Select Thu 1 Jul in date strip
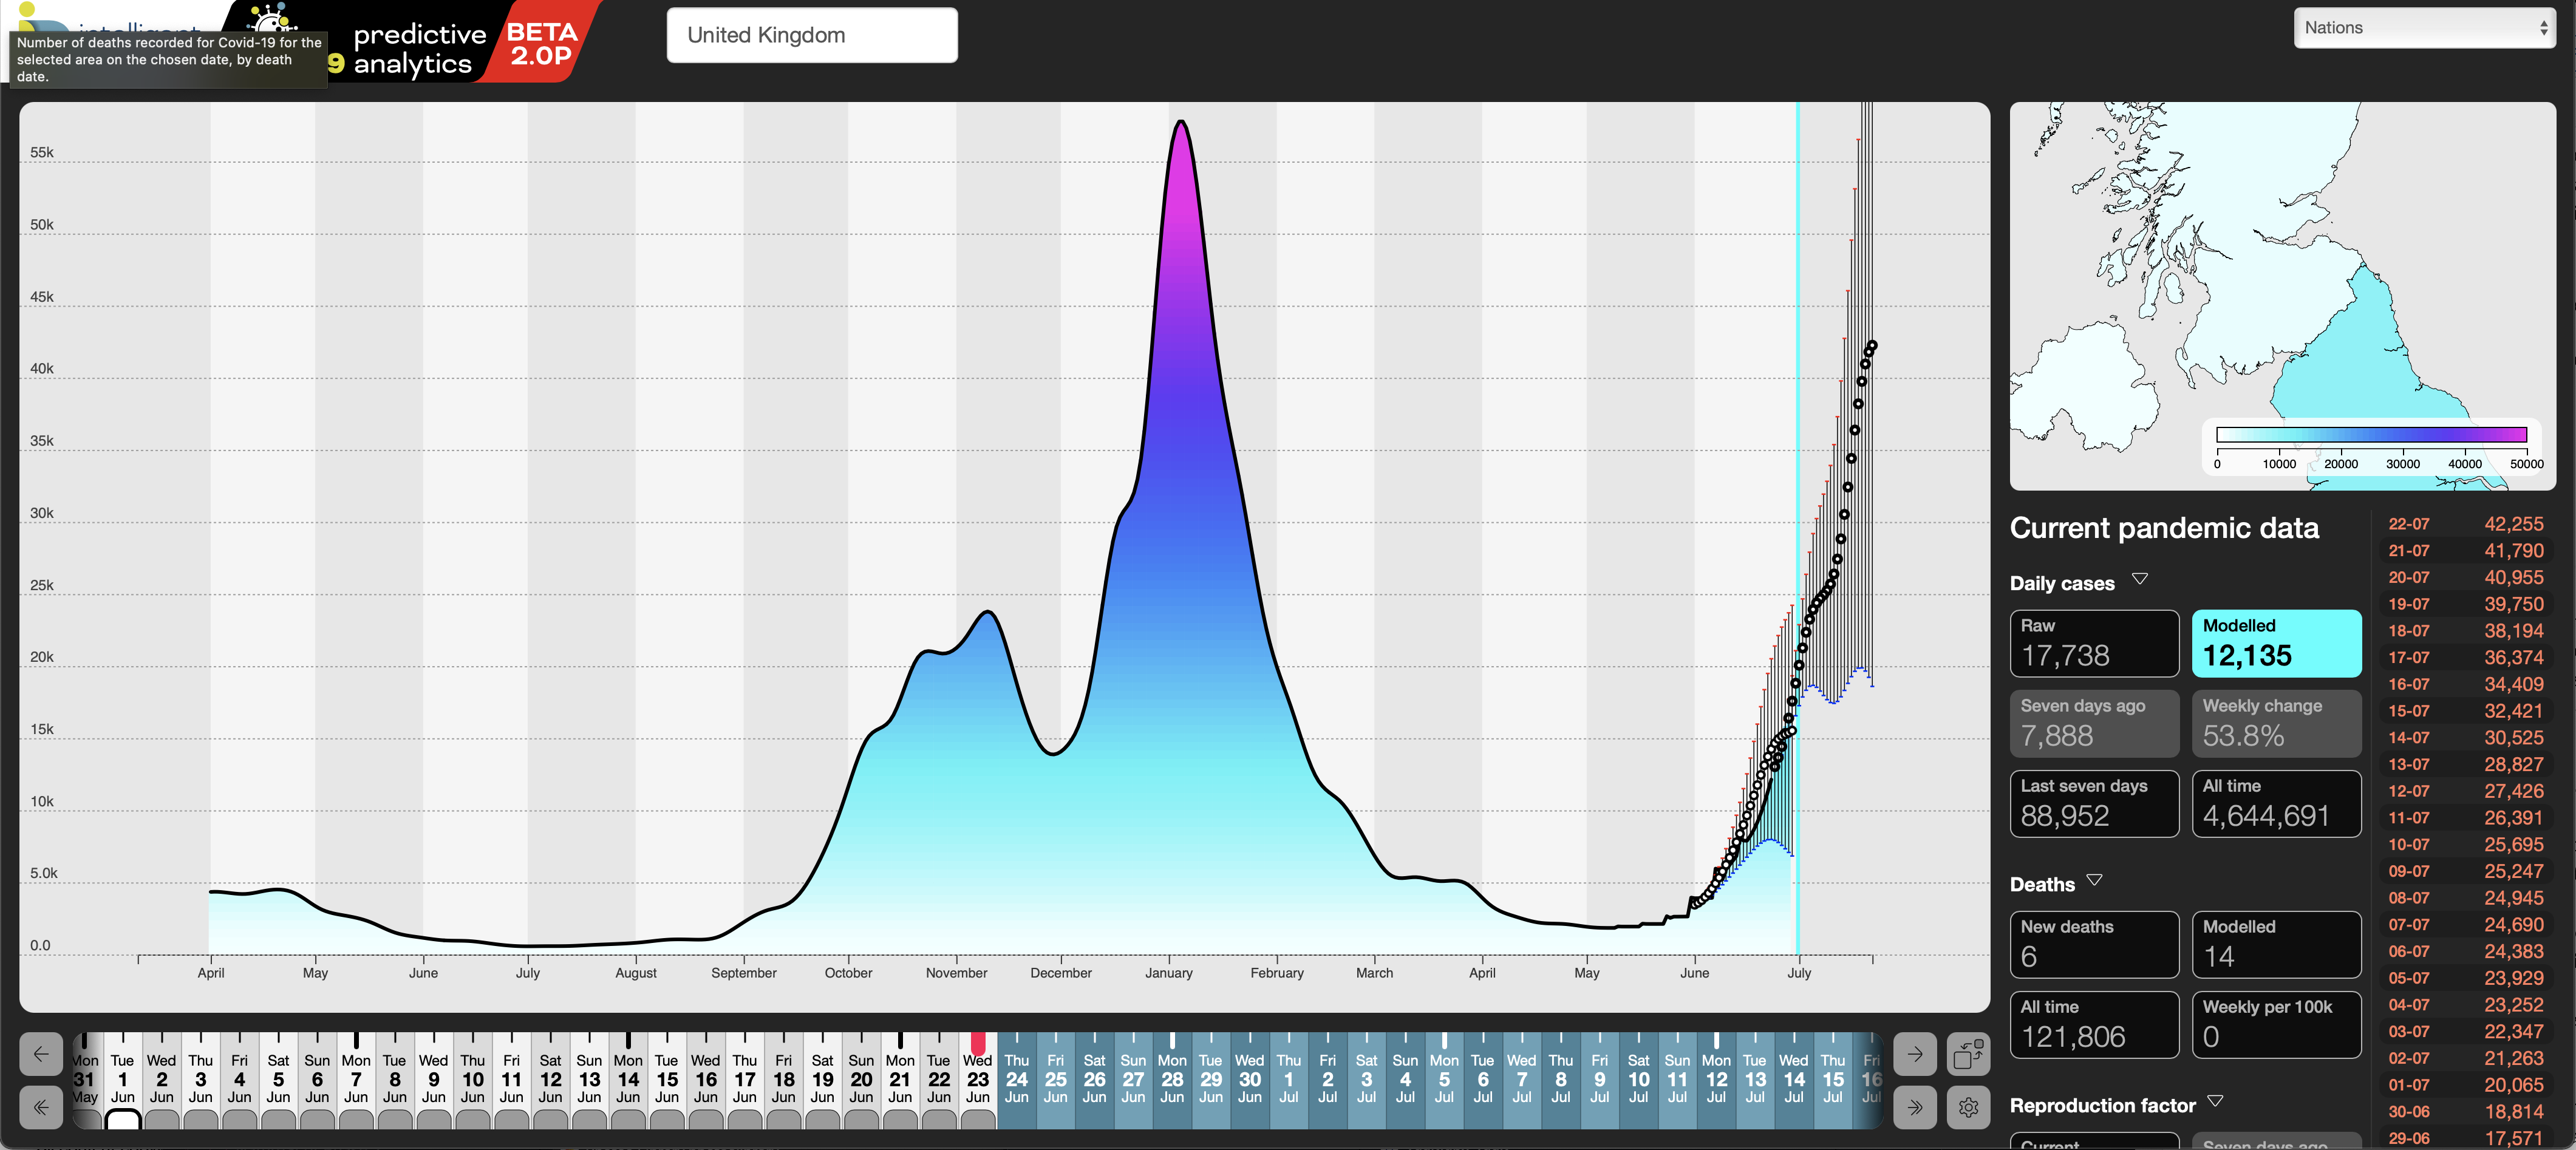This screenshot has height=1150, width=2576. (1289, 1079)
